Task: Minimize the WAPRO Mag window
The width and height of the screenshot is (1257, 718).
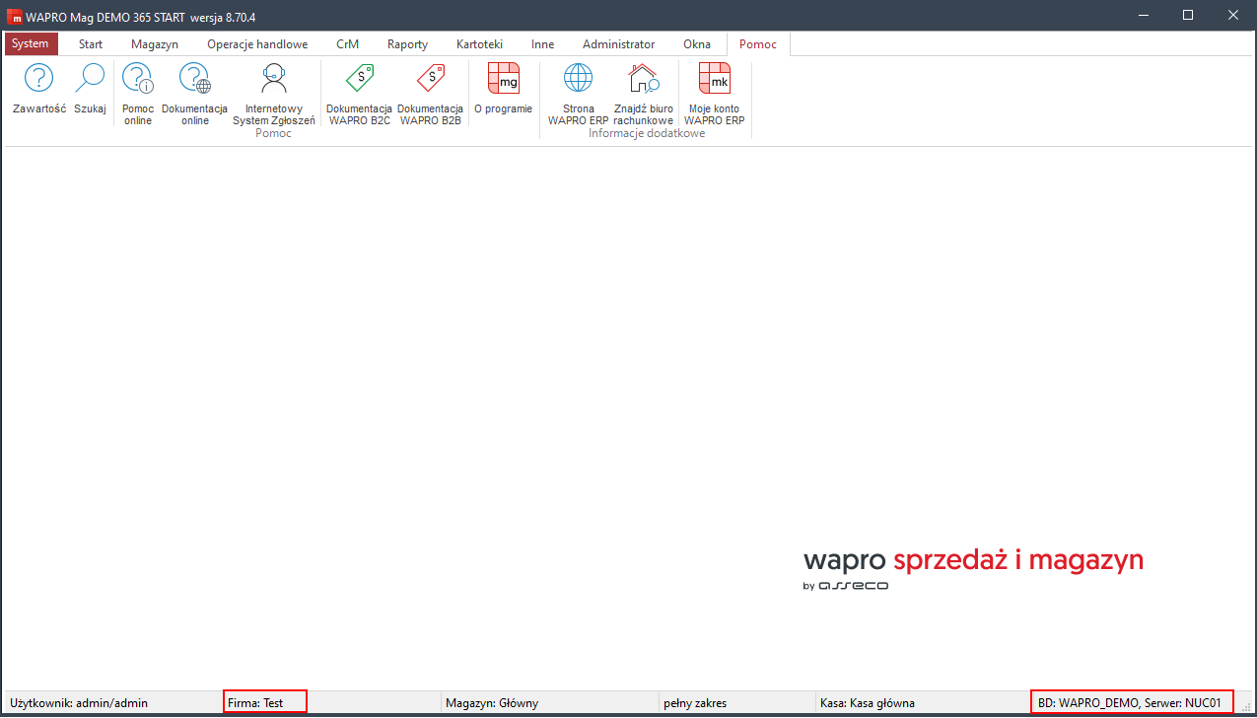Action: 1143,15
